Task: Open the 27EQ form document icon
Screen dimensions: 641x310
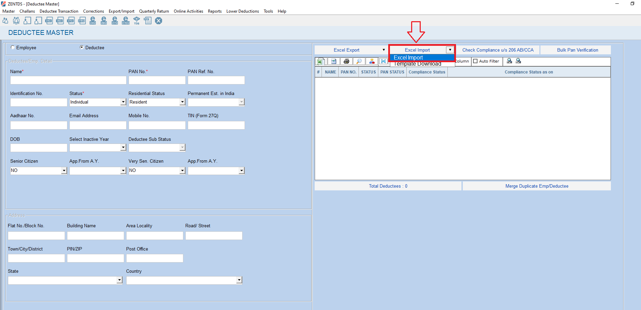Action: pos(82,21)
